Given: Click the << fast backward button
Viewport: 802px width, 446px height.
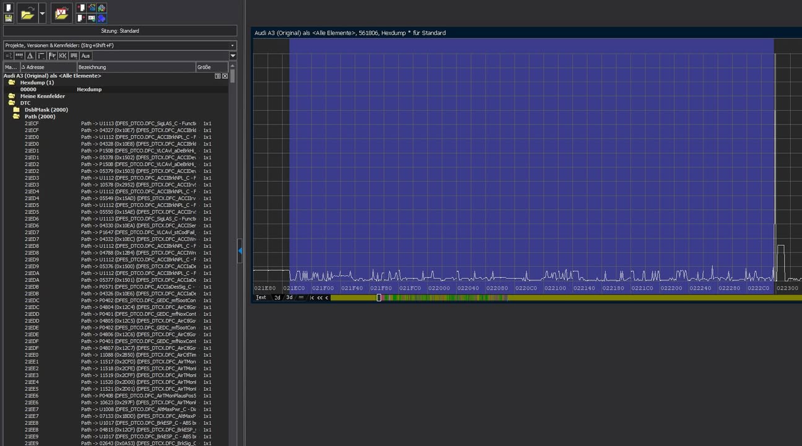Looking at the screenshot, I should click(x=320, y=298).
